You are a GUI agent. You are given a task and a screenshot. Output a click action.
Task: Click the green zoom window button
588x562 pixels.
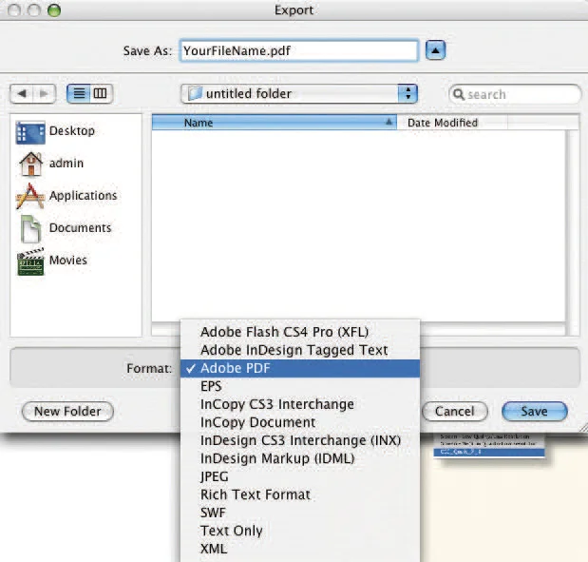pos(54,10)
